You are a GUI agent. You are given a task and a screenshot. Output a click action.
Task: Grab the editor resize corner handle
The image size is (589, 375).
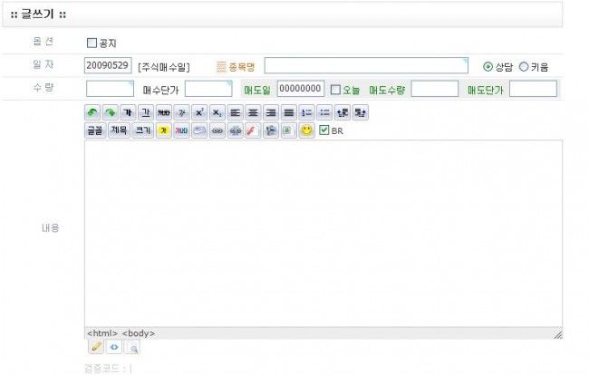pyautogui.click(x=558, y=334)
